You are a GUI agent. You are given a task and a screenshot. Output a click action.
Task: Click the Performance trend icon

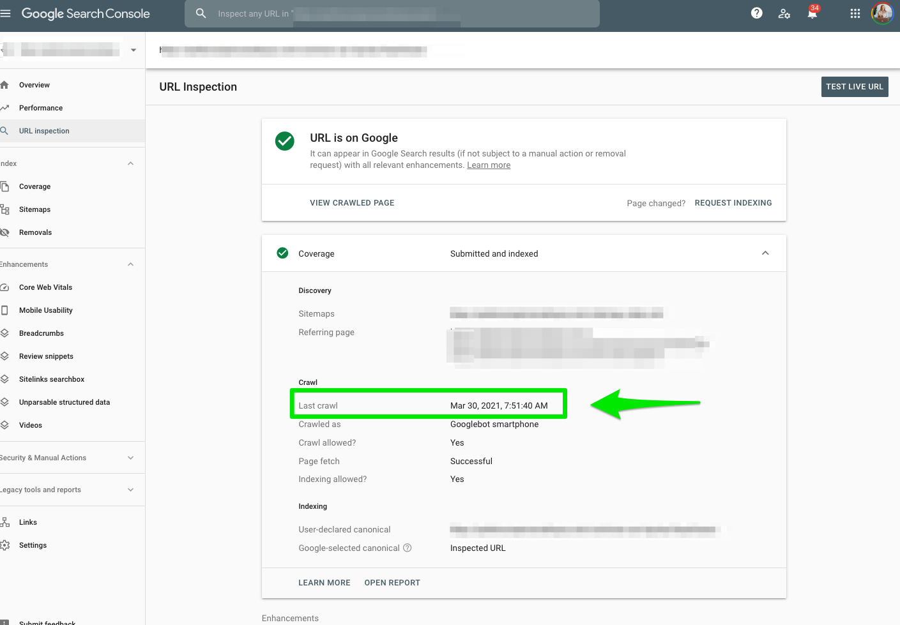point(4,108)
